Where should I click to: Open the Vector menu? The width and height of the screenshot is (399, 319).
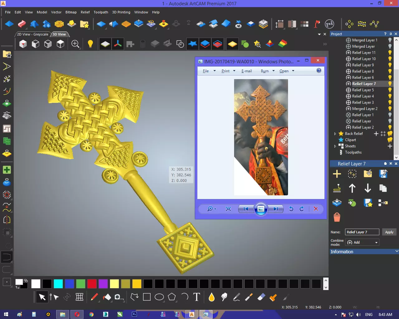pos(56,12)
